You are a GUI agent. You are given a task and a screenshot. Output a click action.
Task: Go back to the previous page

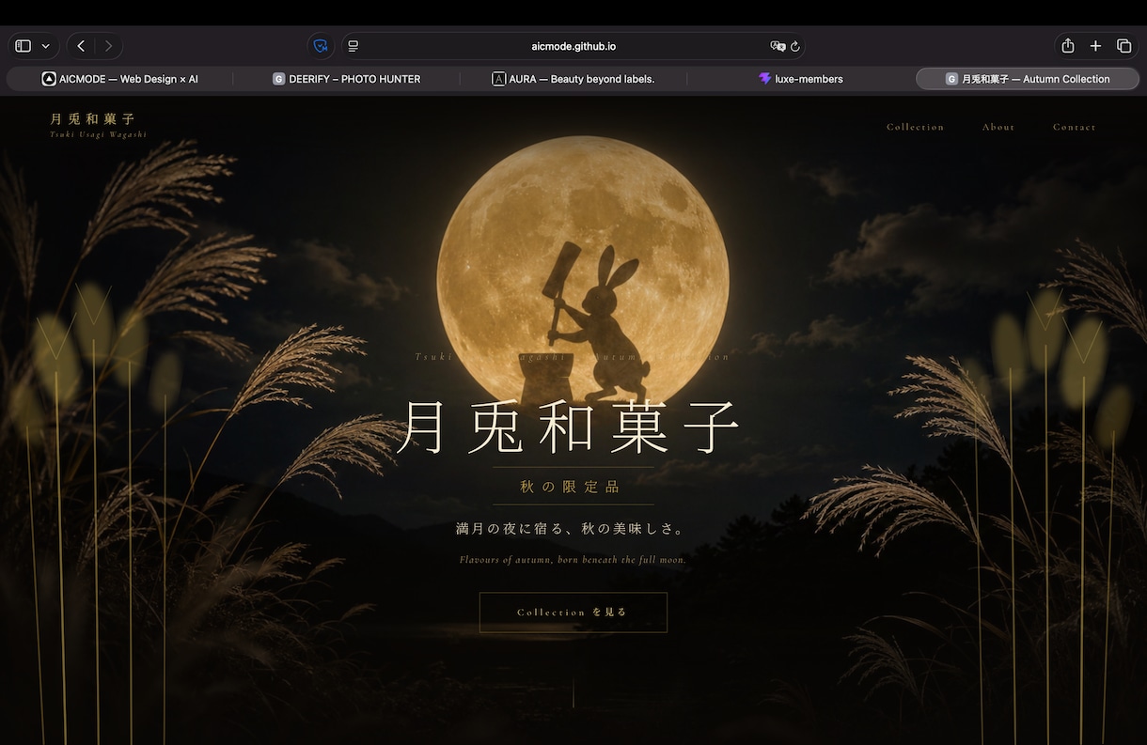[x=81, y=46]
